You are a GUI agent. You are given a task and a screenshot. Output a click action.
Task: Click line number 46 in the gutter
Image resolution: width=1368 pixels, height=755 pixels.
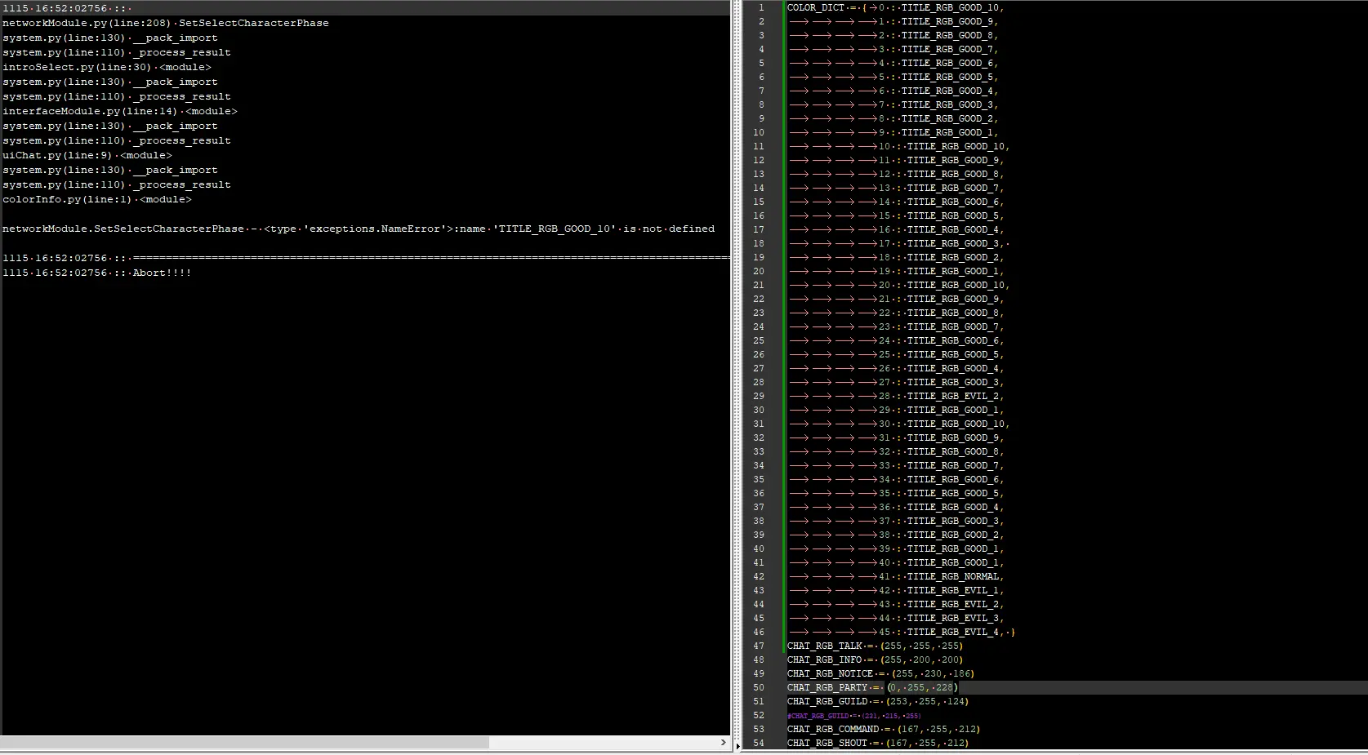point(759,633)
